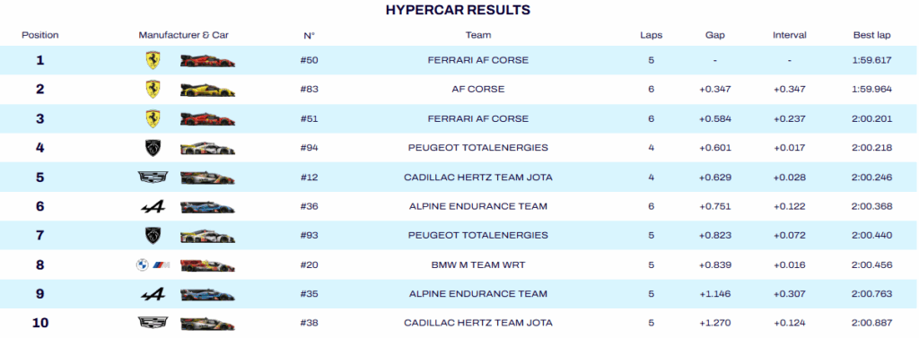Click the Alpine logo in position 9 row

point(153,294)
